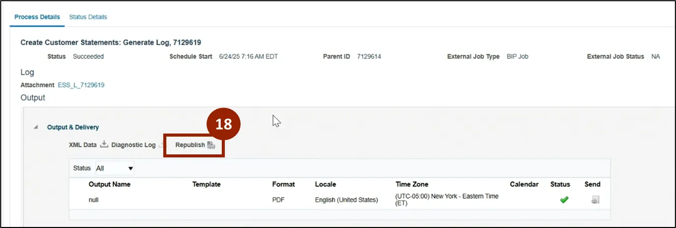
Task: Click the Diagnostic Log download icon
Action: pyautogui.click(x=162, y=145)
